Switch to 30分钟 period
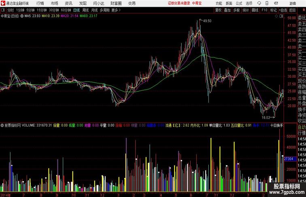Image resolution: width=306 pixels, height=197 pixels. (54, 10)
